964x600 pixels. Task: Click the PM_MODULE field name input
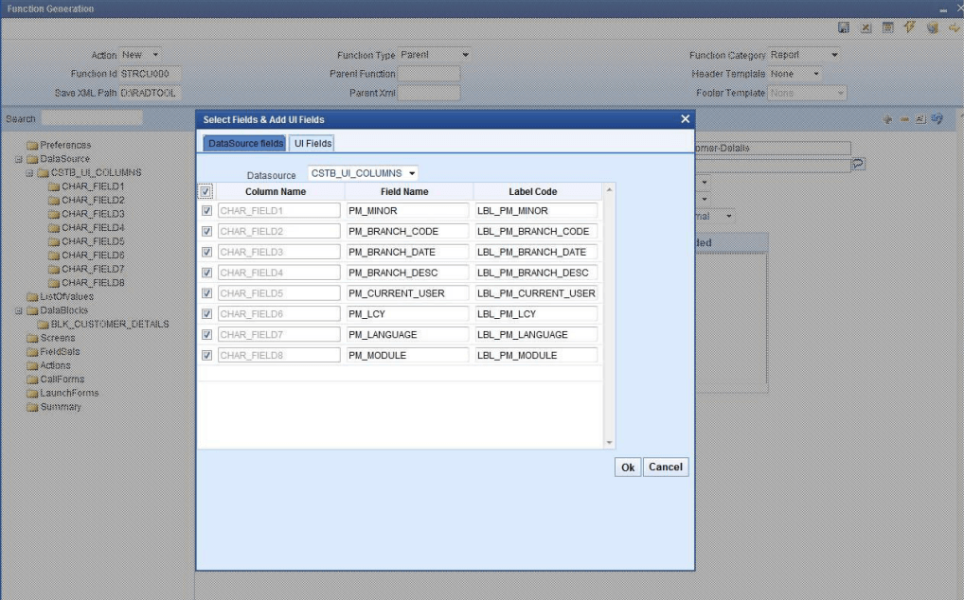[x=407, y=356]
